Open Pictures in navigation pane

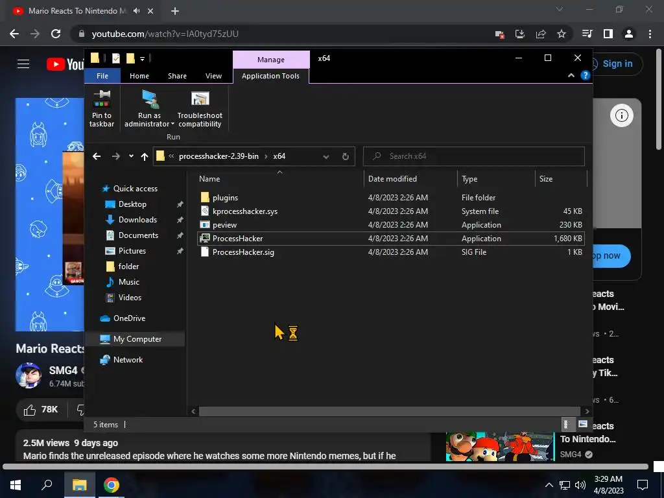pos(132,251)
